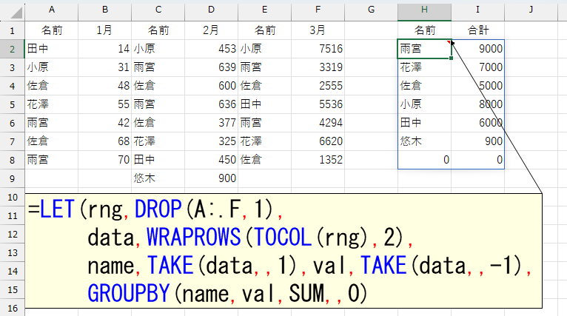Click cell D9 with value 900
Viewport: 567px width, 316px height.
pyautogui.click(x=211, y=178)
